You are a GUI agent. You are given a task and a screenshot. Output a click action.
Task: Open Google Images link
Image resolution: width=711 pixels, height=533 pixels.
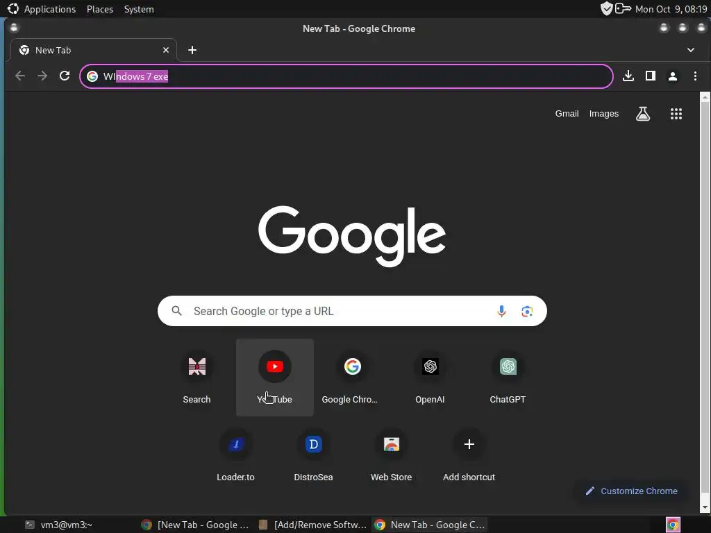(x=603, y=114)
